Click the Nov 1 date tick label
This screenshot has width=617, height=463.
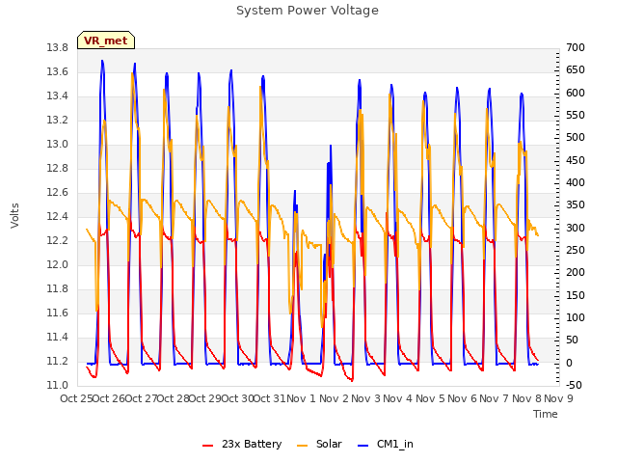pyautogui.click(x=301, y=398)
